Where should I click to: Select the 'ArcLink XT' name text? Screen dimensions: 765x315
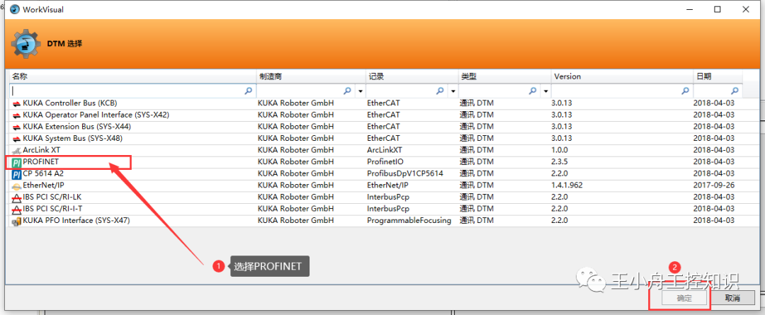point(42,150)
